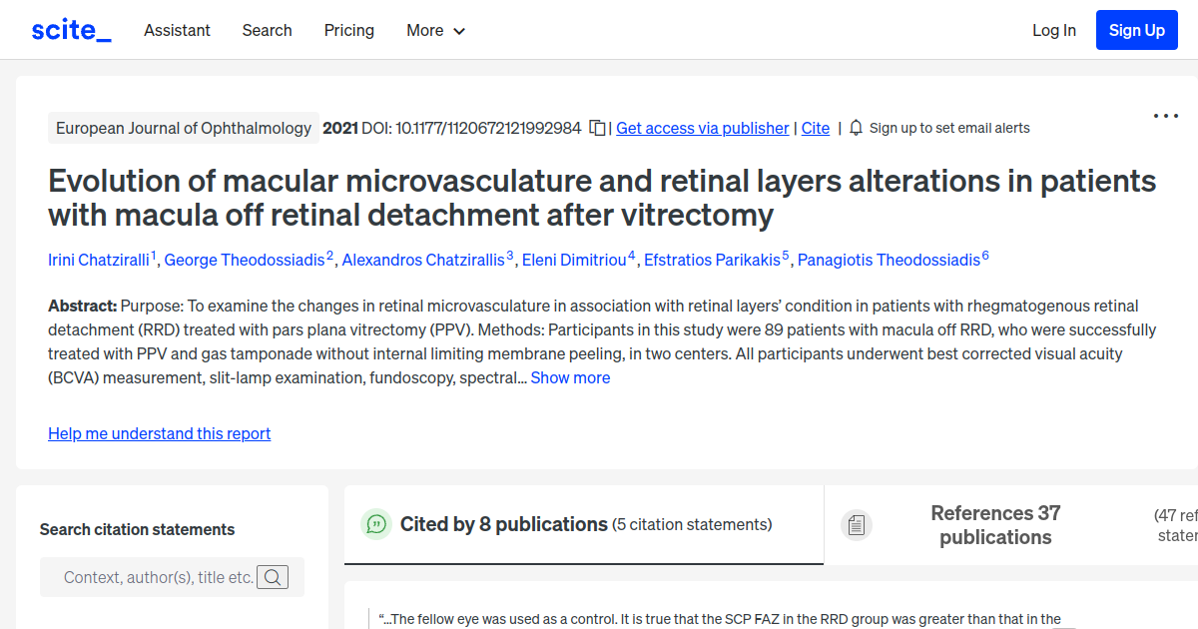The width and height of the screenshot is (1198, 629).
Task: Copy the article DOI
Action: [595, 128]
